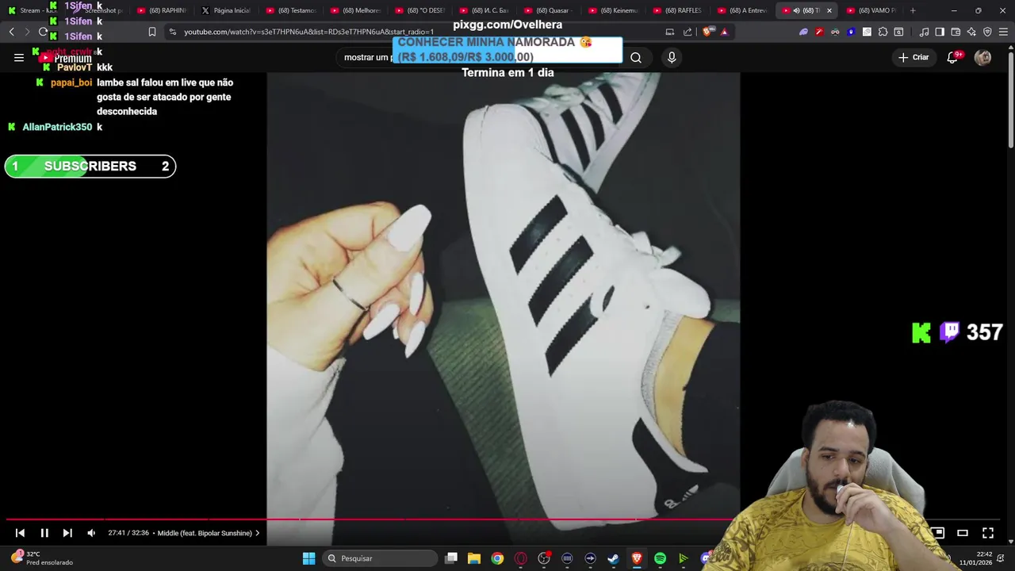Click the browser forward arrow

(x=27, y=32)
